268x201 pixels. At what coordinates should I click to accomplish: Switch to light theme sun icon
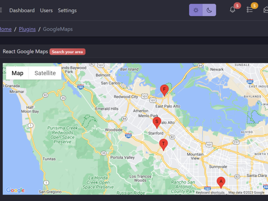pyautogui.click(x=196, y=10)
